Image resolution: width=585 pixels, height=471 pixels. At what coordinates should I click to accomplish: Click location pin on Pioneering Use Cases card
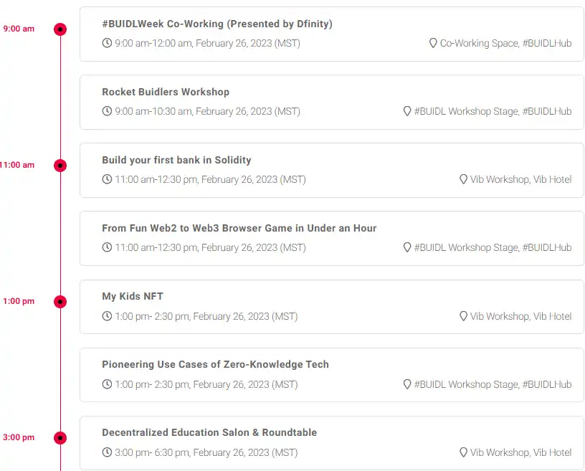407,384
